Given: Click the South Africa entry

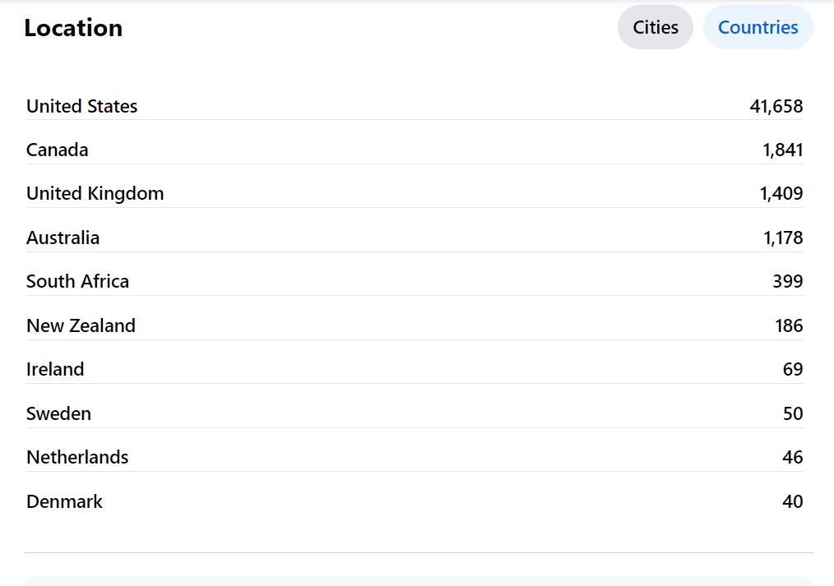Looking at the screenshot, I should point(78,281).
